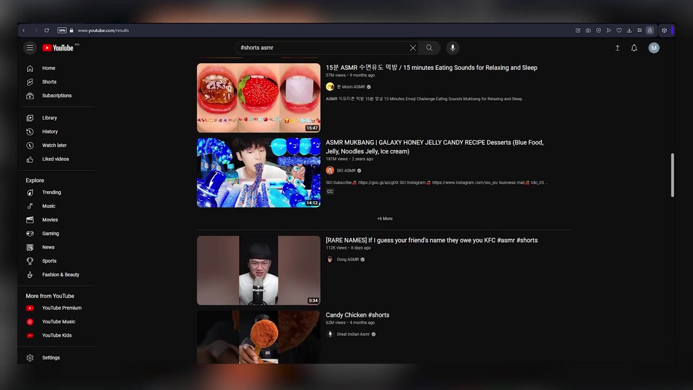Open the 15 minutes Eating Sounds video title
This screenshot has height=390, width=693.
(x=432, y=68)
